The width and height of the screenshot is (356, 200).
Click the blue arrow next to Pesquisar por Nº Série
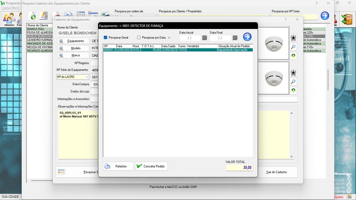pyautogui.click(x=325, y=16)
